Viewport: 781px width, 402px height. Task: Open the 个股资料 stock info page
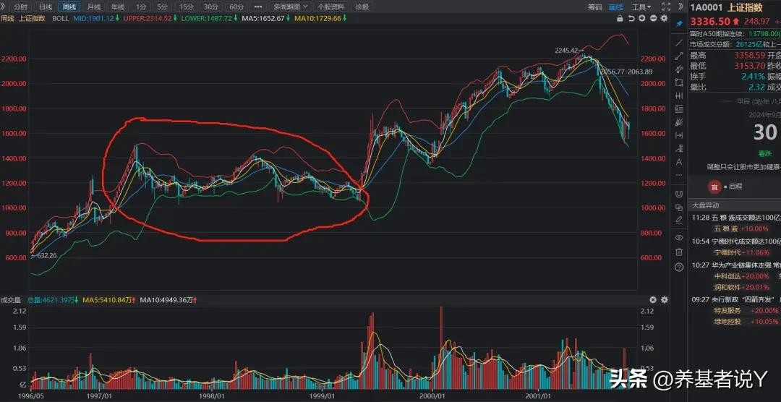(330, 7)
